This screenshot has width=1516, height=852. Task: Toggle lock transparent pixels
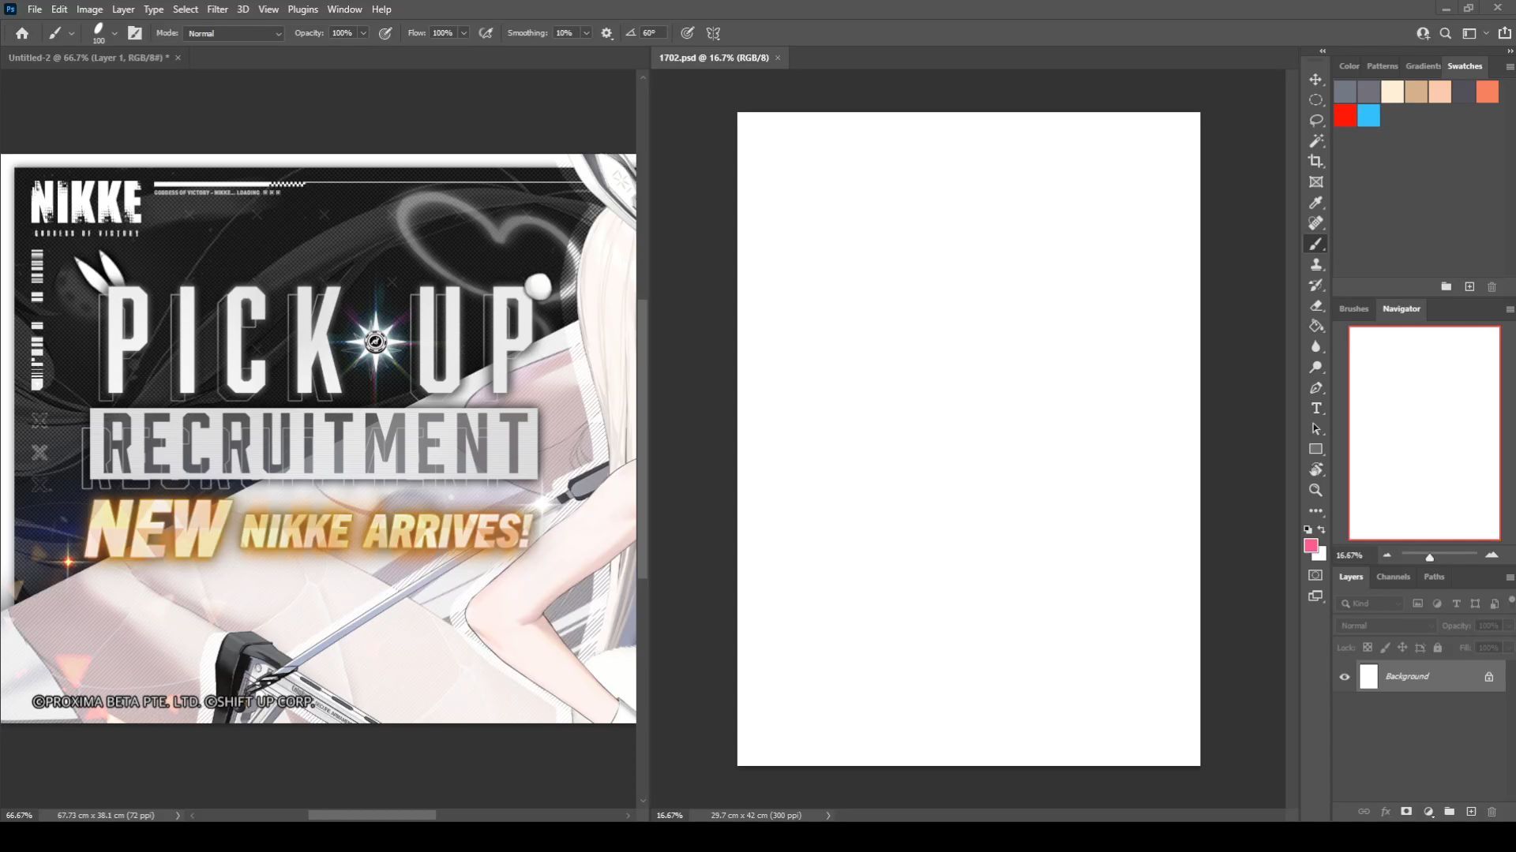1368,648
